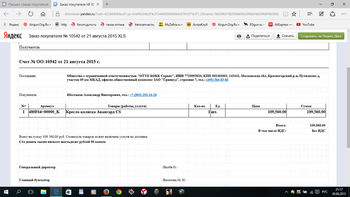Viewport: 350px width, 197px height.
Task: Open a new browser tab with the plus icon
Action: [x=106, y=4]
